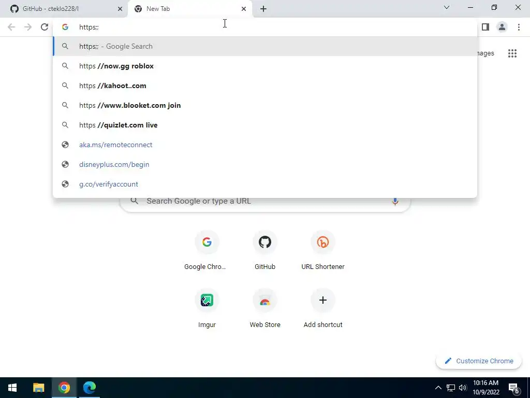Open the URL Shortener shortcut tile
The width and height of the screenshot is (530, 398).
point(323,251)
